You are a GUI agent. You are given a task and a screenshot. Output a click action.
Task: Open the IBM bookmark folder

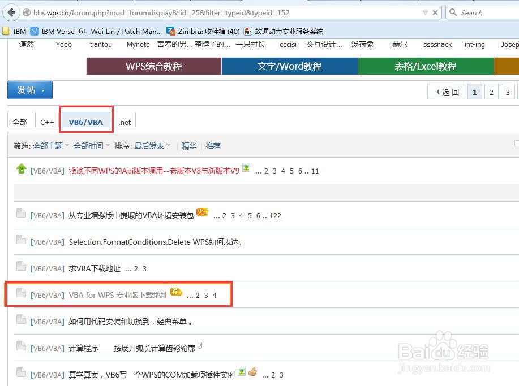[15, 32]
